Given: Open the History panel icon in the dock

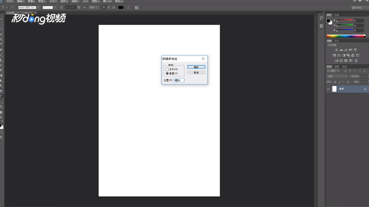Looking at the screenshot, I should pyautogui.click(x=321, y=18).
